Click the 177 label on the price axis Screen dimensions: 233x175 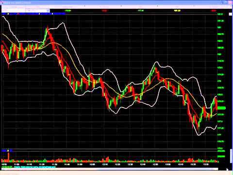(x=219, y=135)
